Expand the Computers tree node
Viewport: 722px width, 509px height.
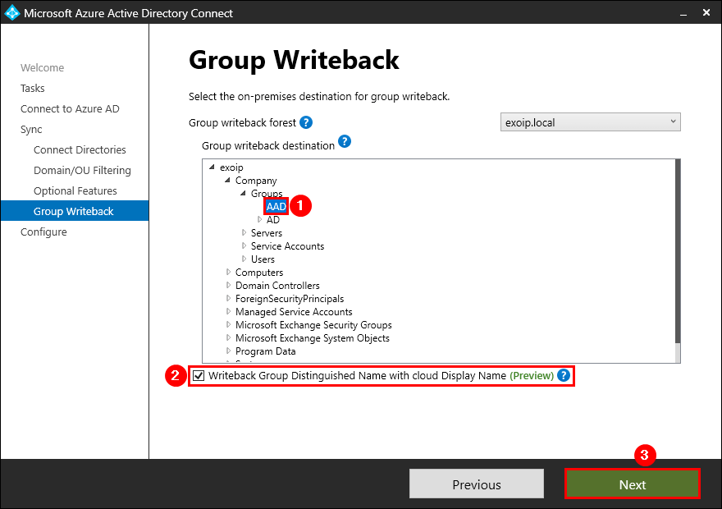(228, 273)
